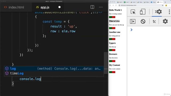This screenshot has width=171, height=96.
Task: Click the green vote button under Hello World 1
Action: [x=110, y=17]
